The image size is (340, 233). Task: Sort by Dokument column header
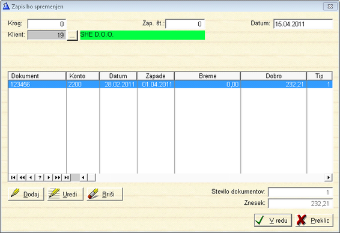coord(37,76)
